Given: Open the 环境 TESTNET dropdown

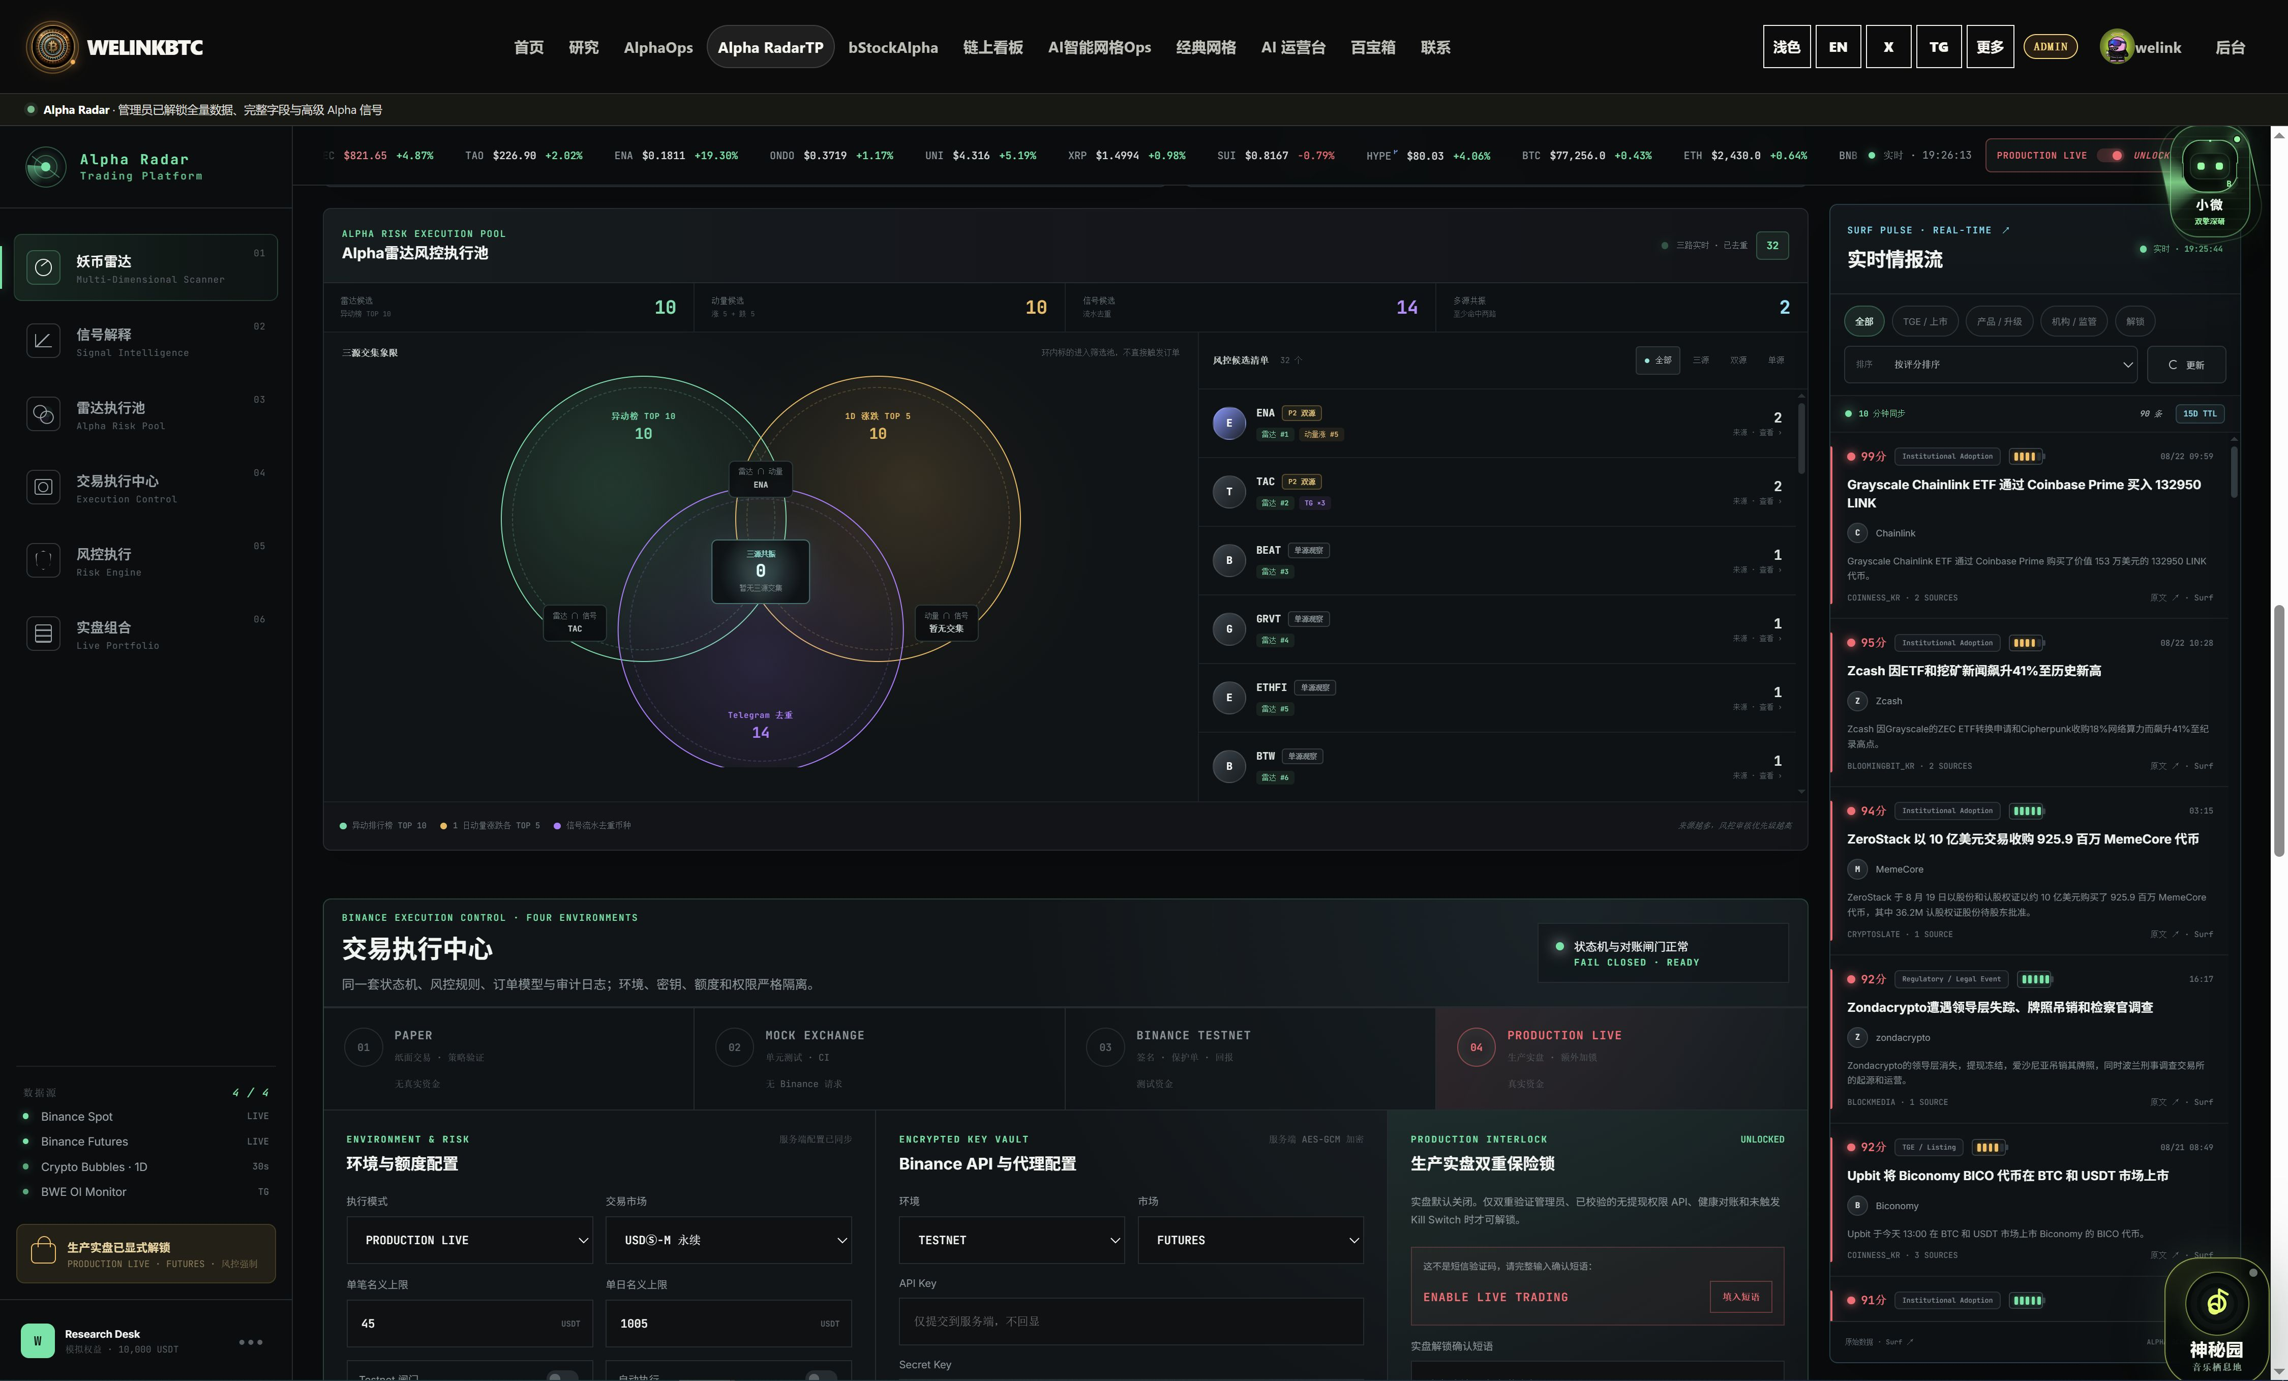Looking at the screenshot, I should pos(1011,1240).
